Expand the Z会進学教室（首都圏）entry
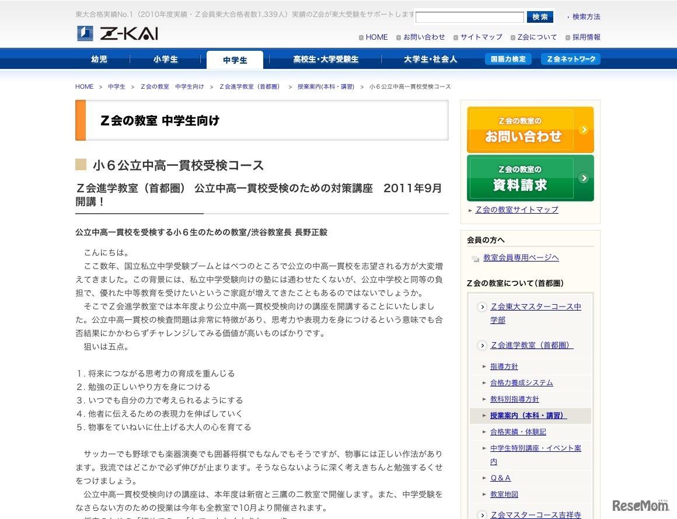The image size is (677, 519). (482, 345)
